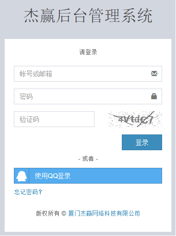176x236 pixels.
Task: Focus the 帐号或邮箱 account input field
Action: (x=88, y=74)
